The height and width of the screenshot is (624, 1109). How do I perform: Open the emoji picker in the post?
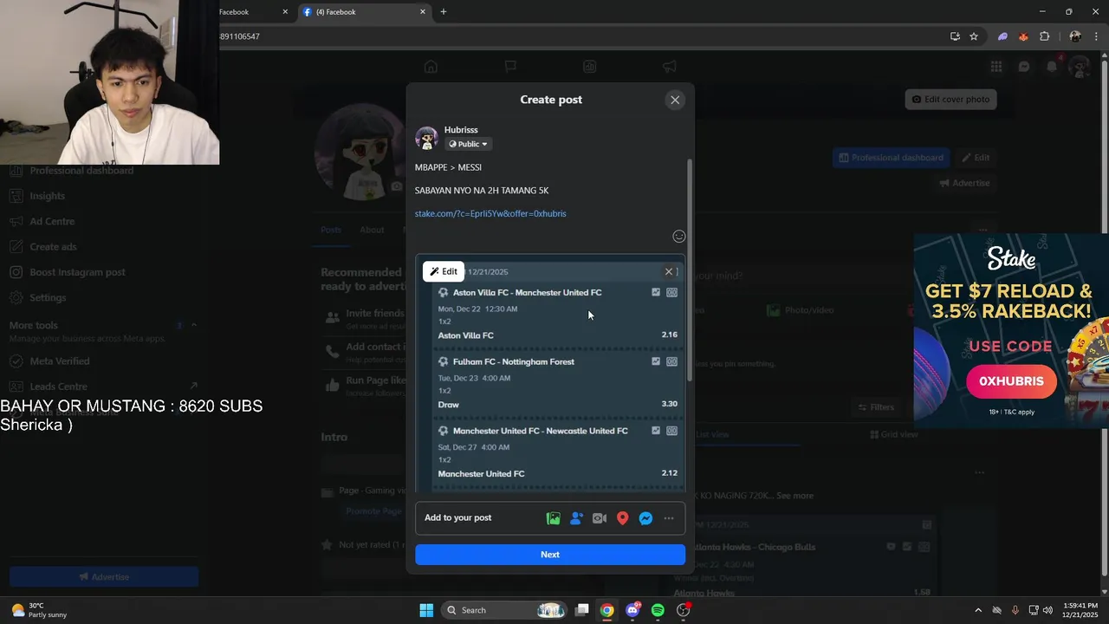[679, 237]
